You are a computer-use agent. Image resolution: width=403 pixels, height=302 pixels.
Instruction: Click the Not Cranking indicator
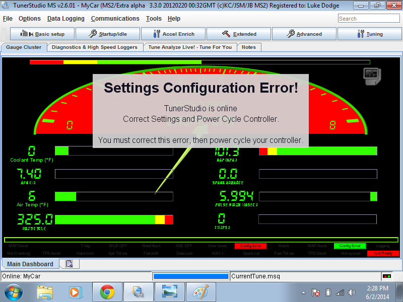tap(19, 253)
